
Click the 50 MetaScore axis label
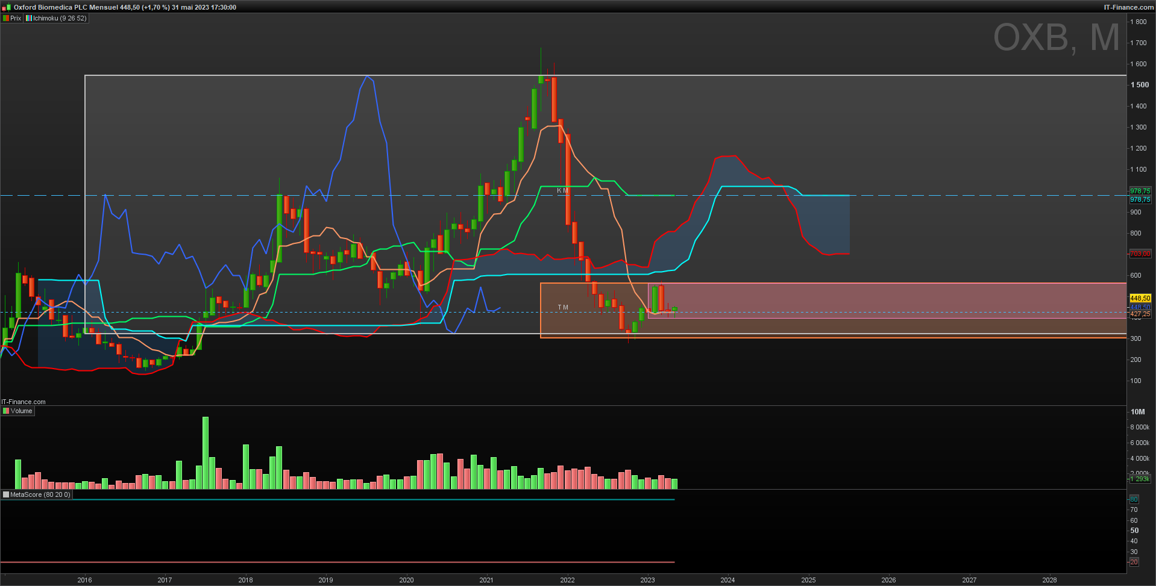[1134, 531]
